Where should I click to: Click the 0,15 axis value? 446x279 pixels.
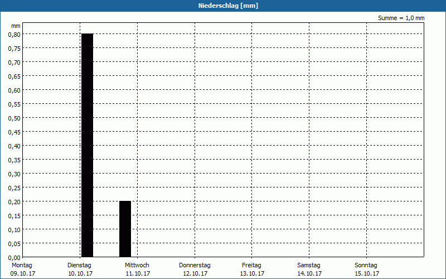[14, 216]
